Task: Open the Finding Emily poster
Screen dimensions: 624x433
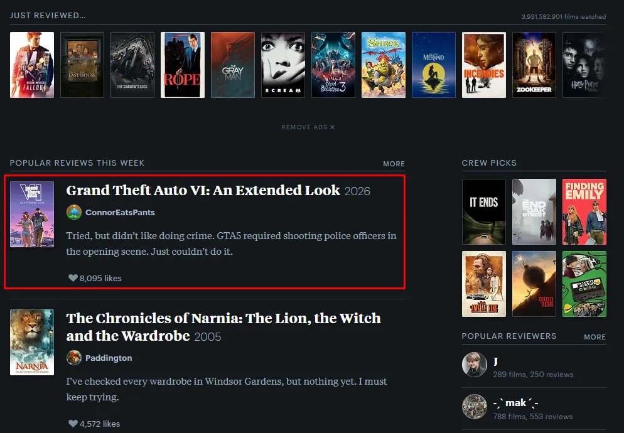Action: click(x=584, y=211)
